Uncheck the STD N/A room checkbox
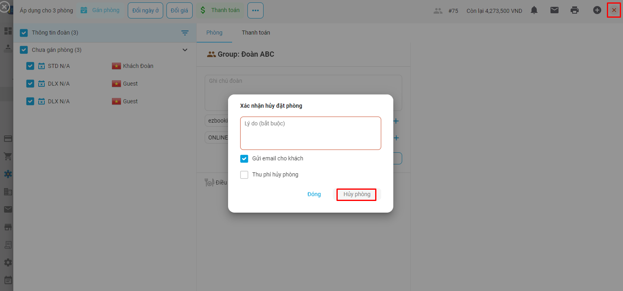This screenshot has width=623, height=291. tap(30, 66)
